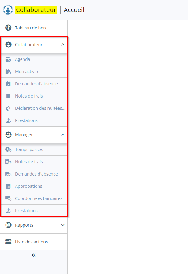
Task: Click the Coordonnées bancaires card icon
Action: point(8,198)
